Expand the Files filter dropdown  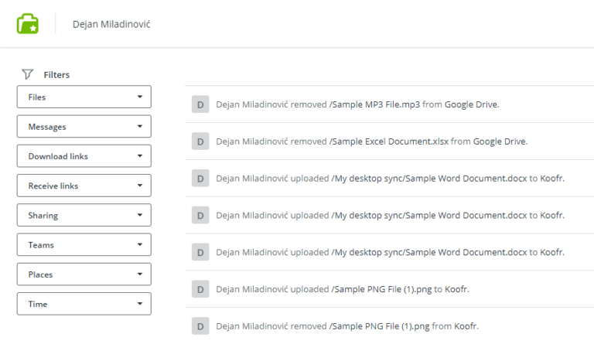(x=84, y=97)
